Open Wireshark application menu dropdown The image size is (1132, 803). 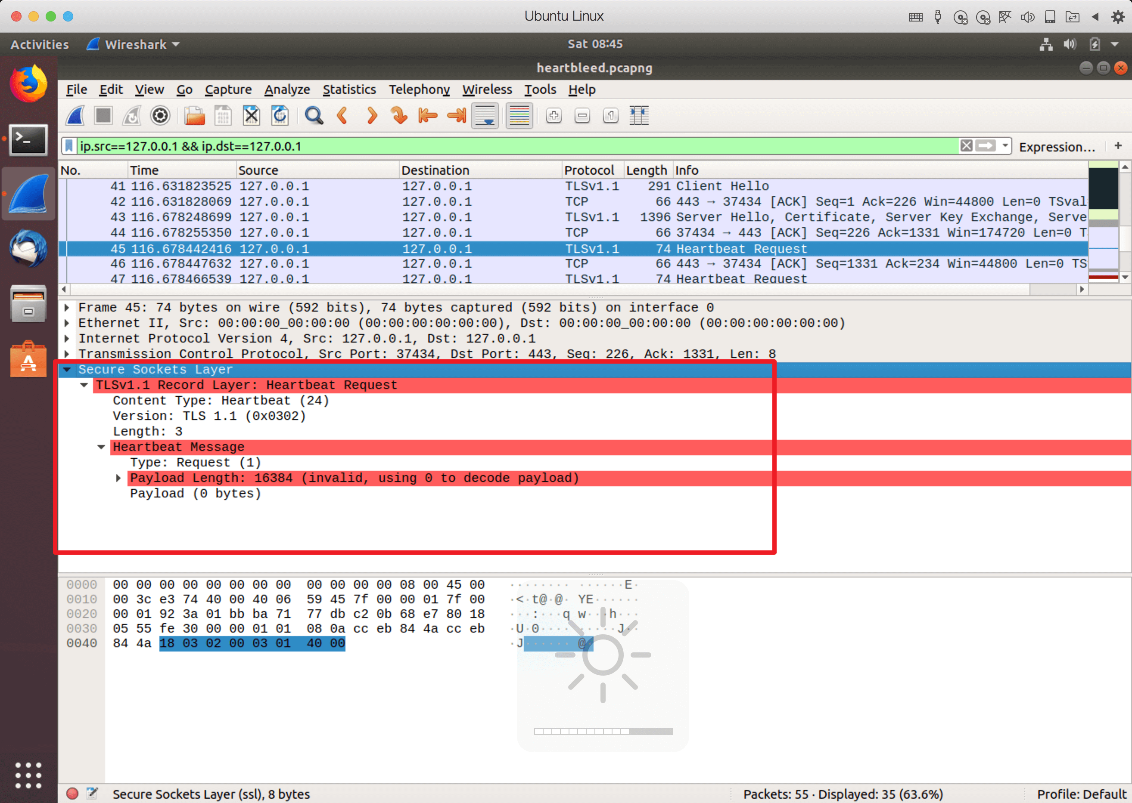pos(133,44)
